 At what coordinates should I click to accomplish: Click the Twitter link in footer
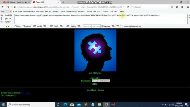point(26,93)
